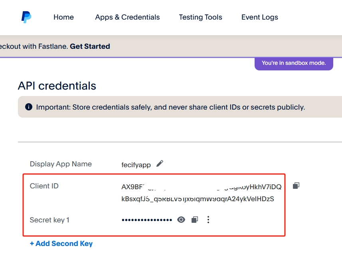Reveal Secret key 1 with eye icon
The height and width of the screenshot is (266, 342).
(x=181, y=220)
